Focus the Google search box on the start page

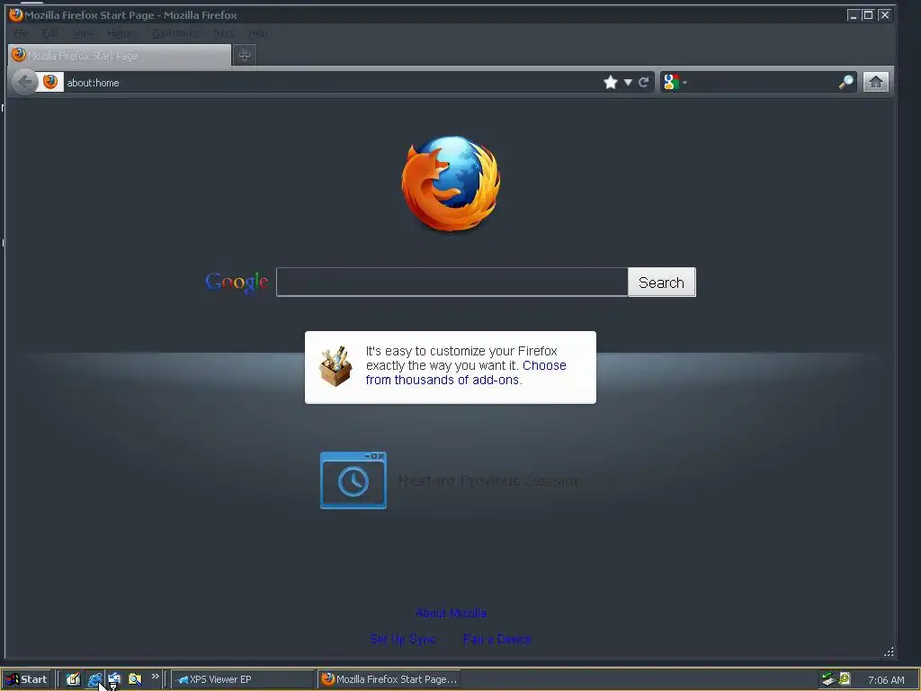point(452,282)
